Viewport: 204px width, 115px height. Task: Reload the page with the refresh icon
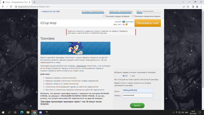[x=11, y=7]
